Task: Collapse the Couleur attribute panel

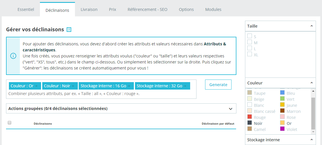Action: (x=312, y=83)
